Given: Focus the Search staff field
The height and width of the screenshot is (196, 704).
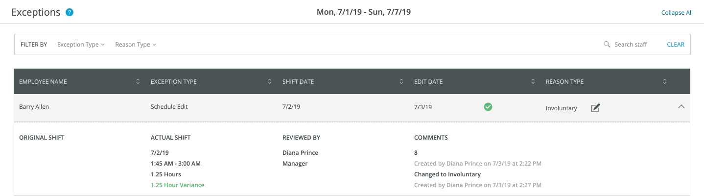Looking at the screenshot, I should 631,44.
